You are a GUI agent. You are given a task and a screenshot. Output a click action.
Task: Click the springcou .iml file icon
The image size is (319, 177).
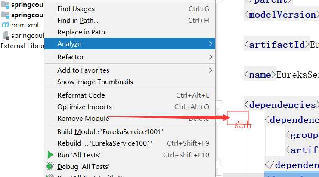tap(5, 36)
